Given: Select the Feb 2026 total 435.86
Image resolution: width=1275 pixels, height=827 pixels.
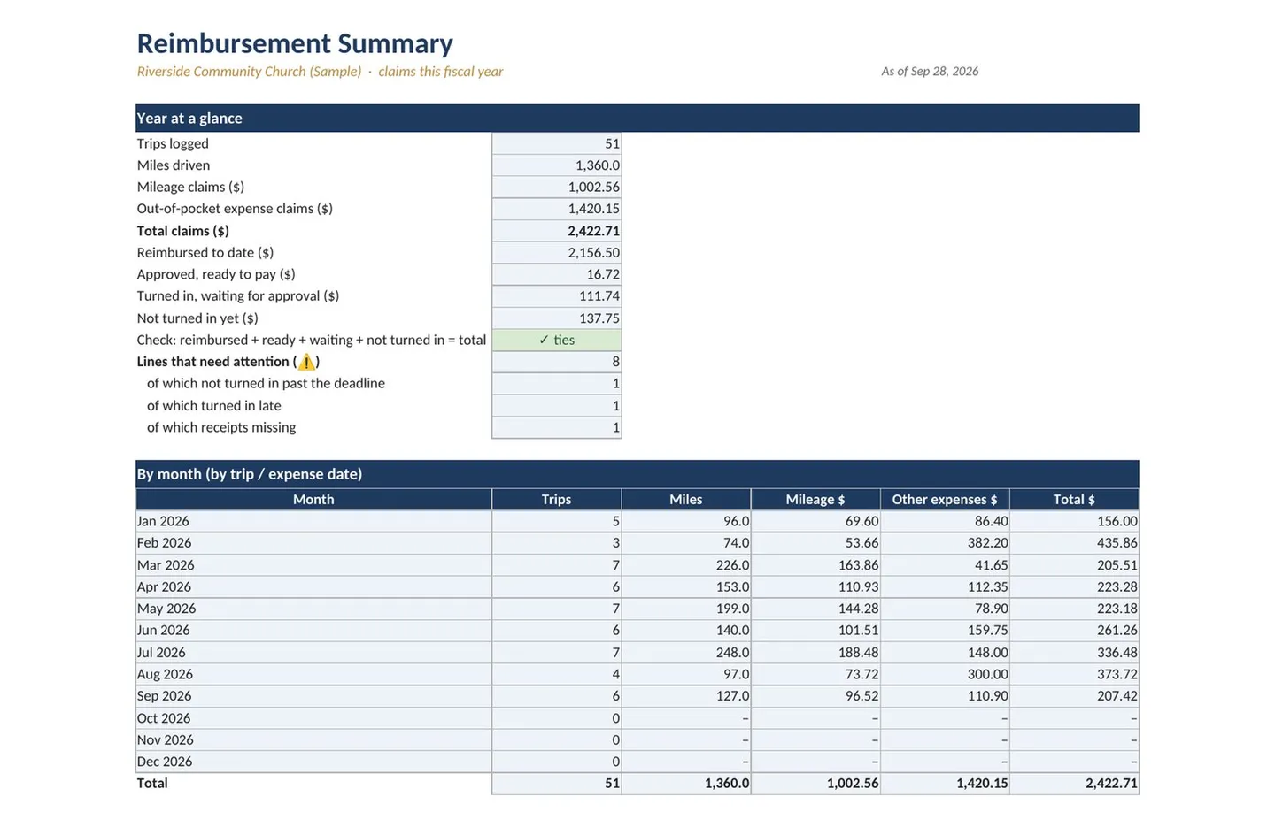Looking at the screenshot, I should (x=1074, y=543).
